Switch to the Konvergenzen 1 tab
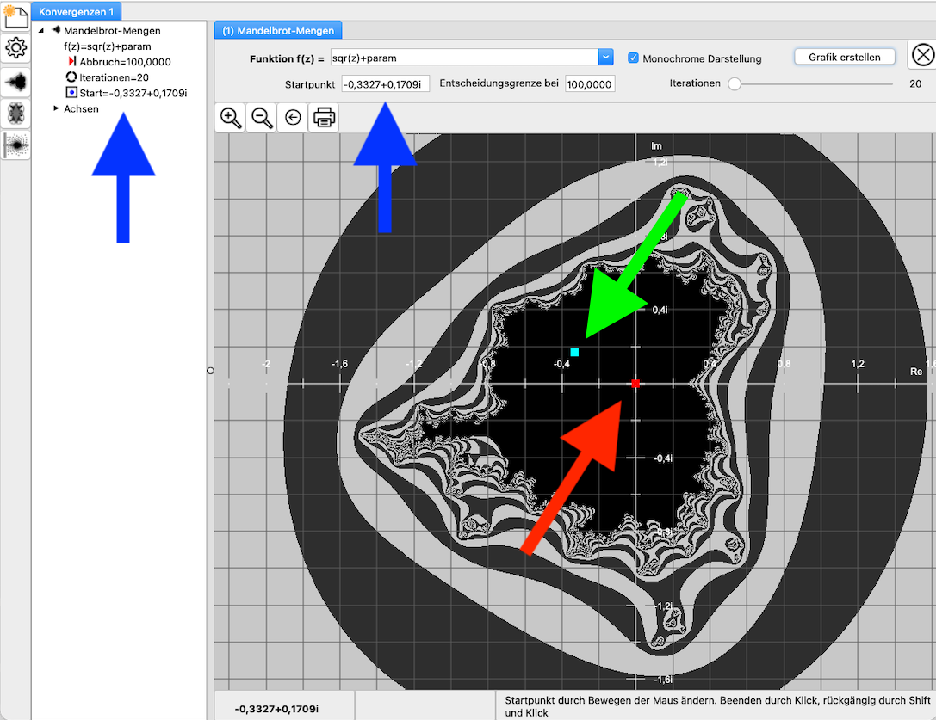936x720 pixels. coord(76,12)
